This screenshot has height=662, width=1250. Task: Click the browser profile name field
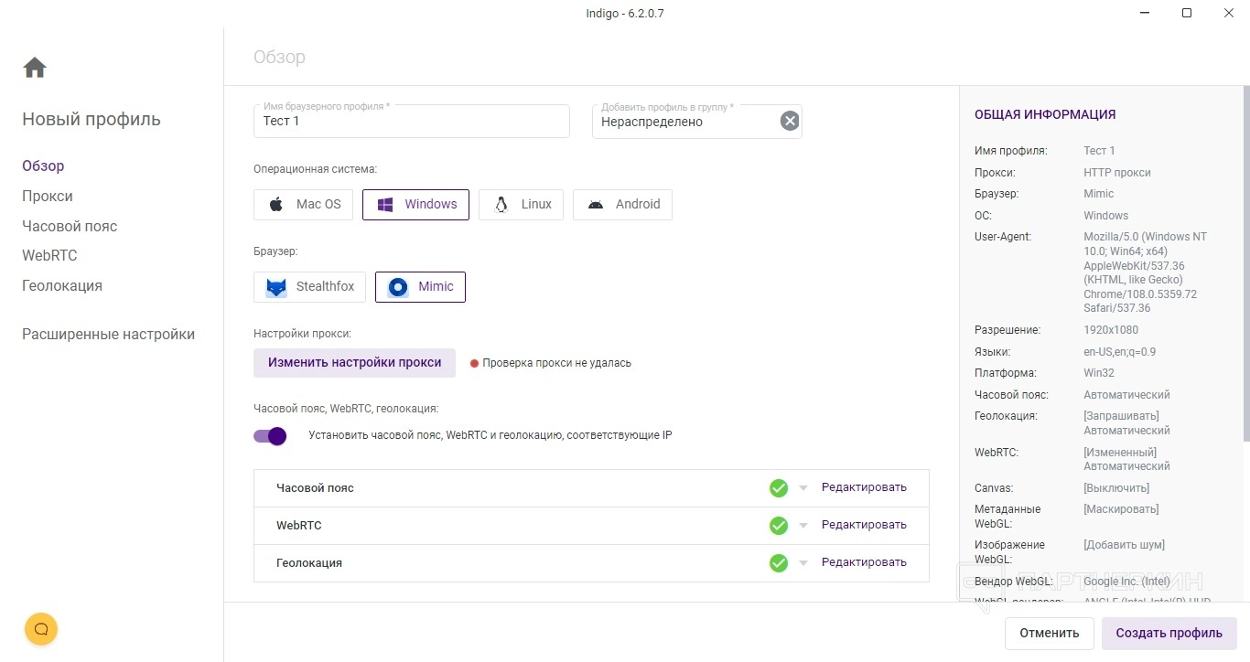(x=412, y=122)
